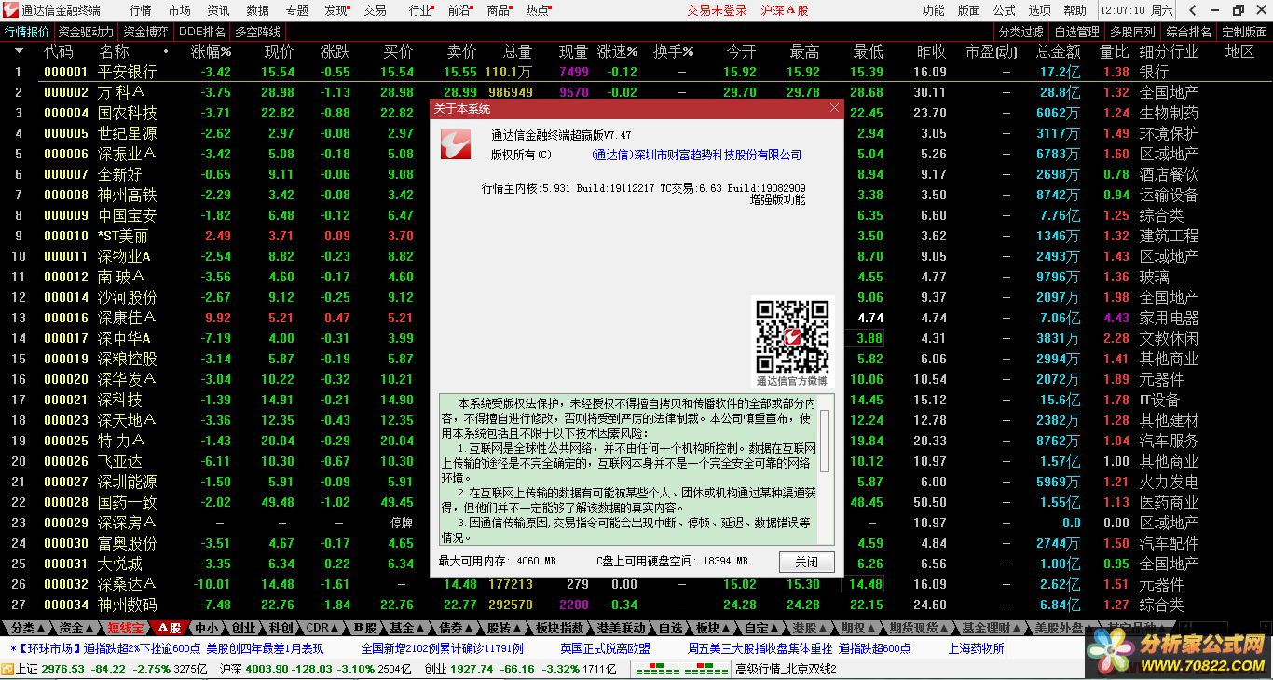
Task: Select the 深康佳A stock row
Action: point(636,318)
